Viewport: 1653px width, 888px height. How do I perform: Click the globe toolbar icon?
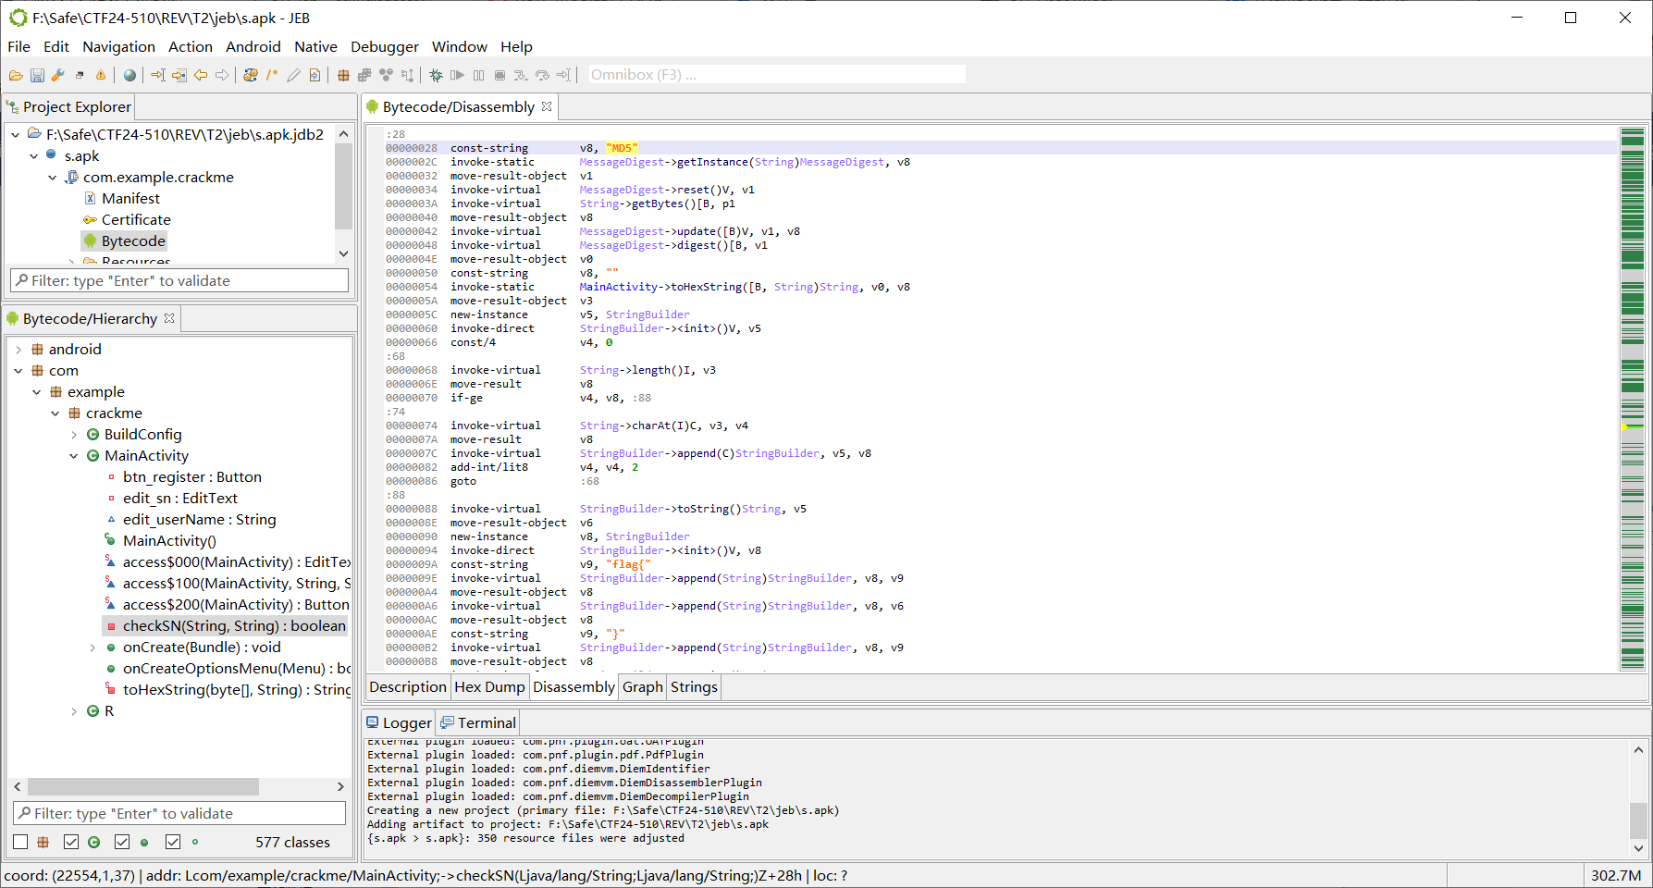pos(130,75)
